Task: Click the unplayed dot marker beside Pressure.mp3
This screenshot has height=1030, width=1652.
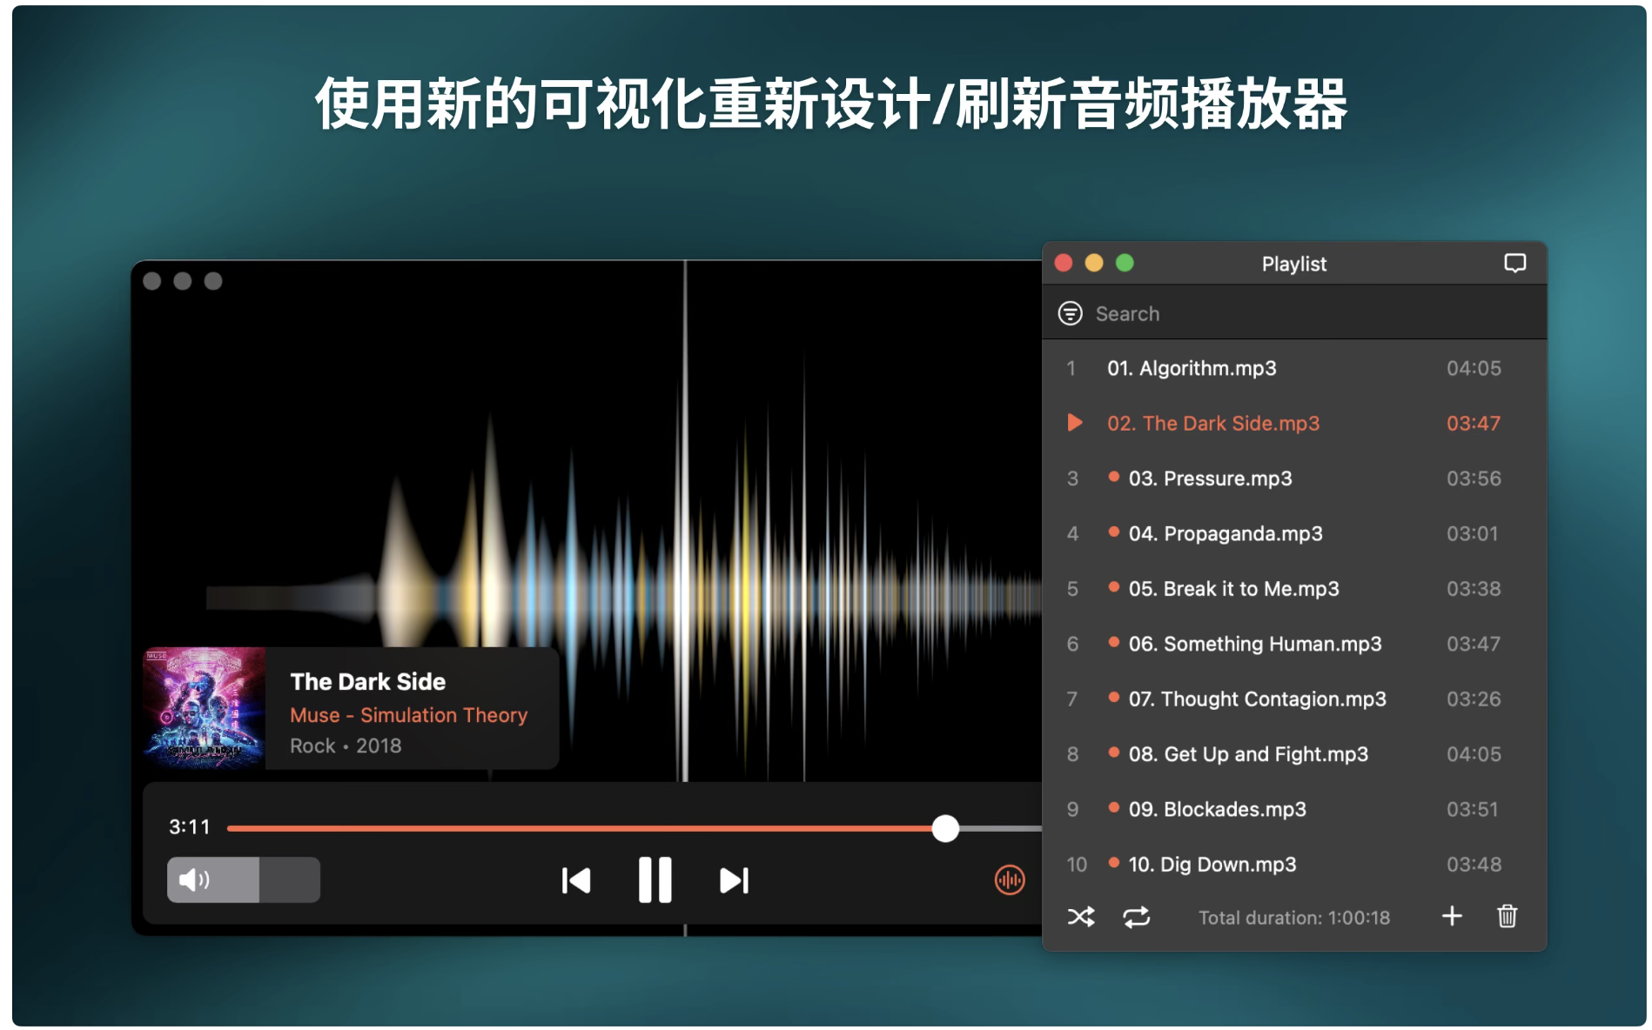Action: click(1115, 478)
